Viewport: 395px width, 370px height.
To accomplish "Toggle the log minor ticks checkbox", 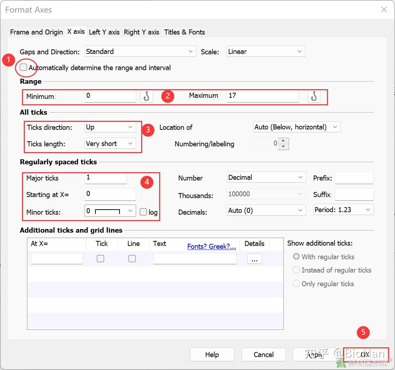I will [143, 212].
